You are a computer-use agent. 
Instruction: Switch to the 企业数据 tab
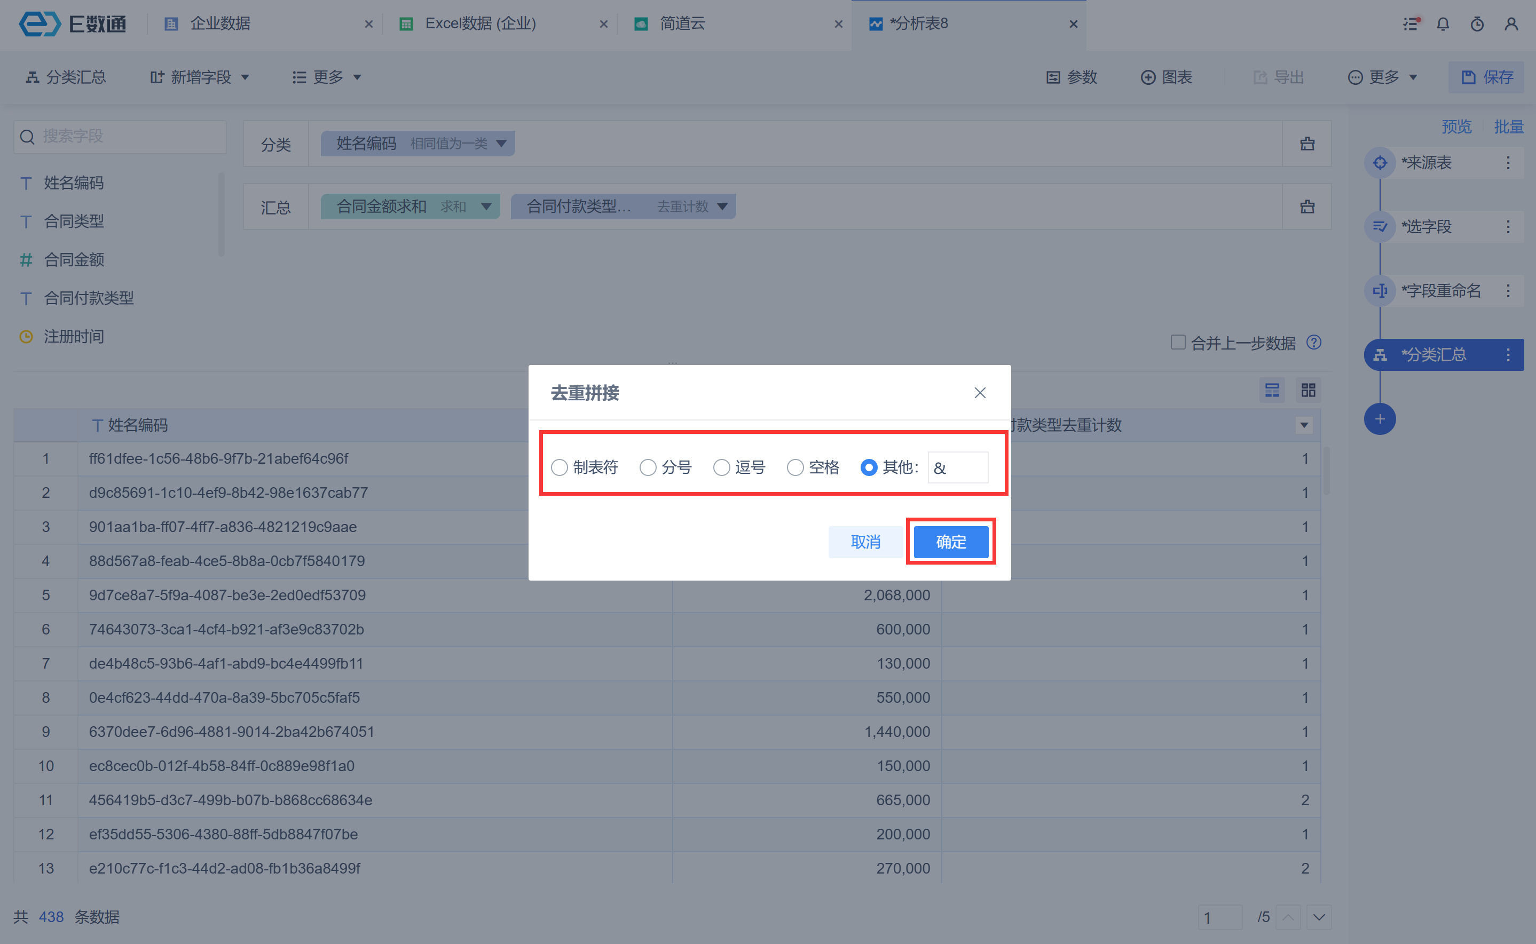pyautogui.click(x=220, y=23)
